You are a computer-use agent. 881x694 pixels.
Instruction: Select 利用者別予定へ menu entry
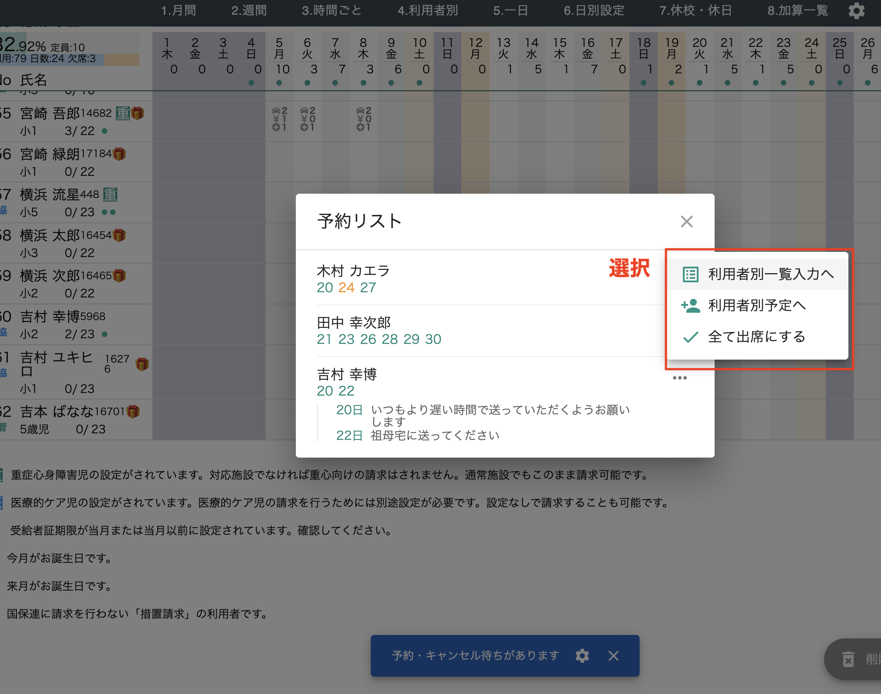[x=757, y=306]
